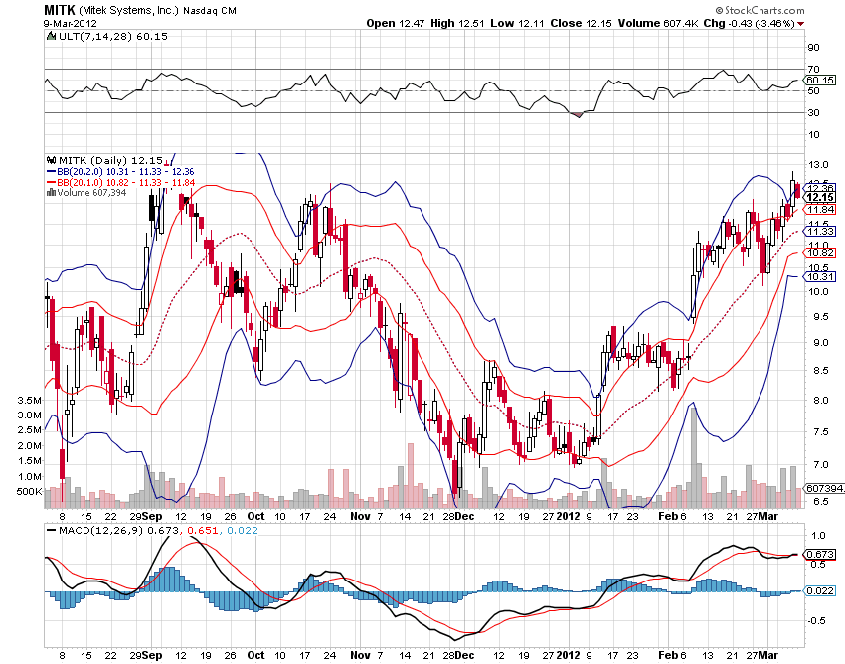Click the candlestick icon beside MITK (Daily)
This screenshot has height=664, width=845.
[52, 160]
